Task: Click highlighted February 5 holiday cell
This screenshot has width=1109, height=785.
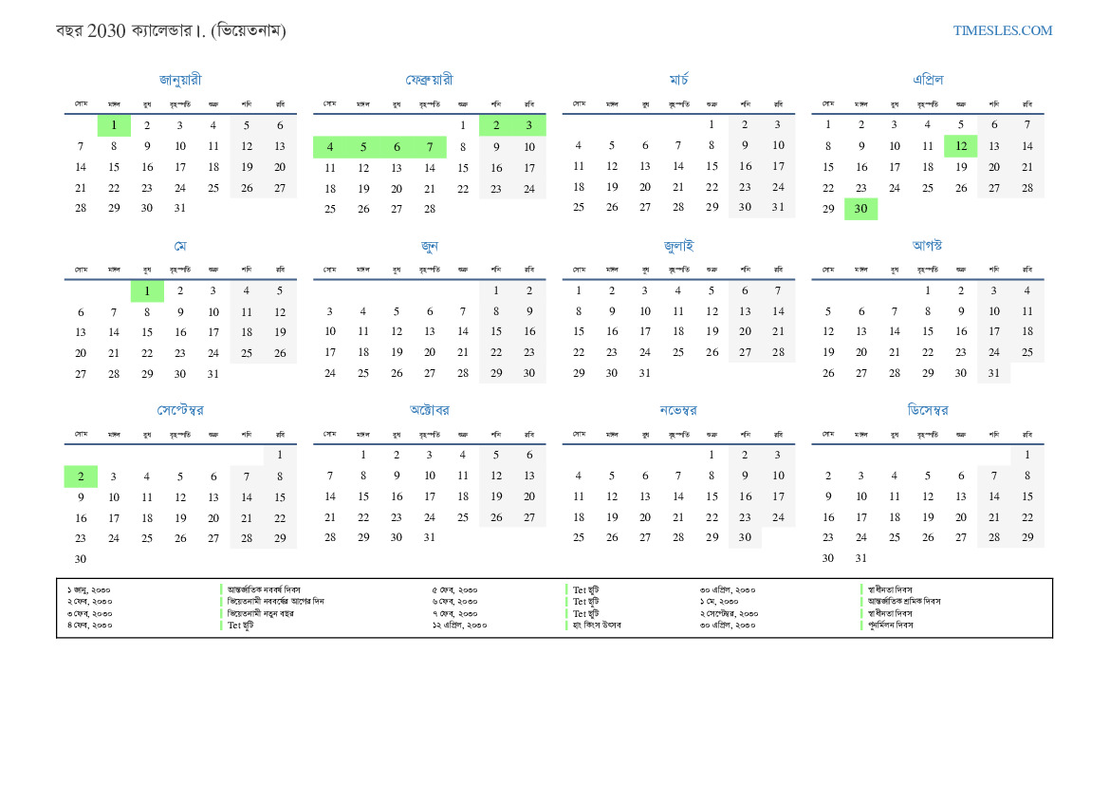Action: click(x=362, y=147)
